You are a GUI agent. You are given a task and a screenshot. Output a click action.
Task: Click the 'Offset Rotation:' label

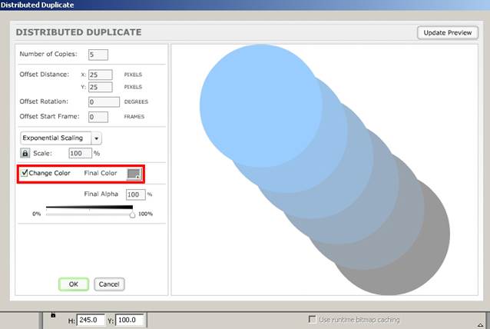pyautogui.click(x=44, y=101)
